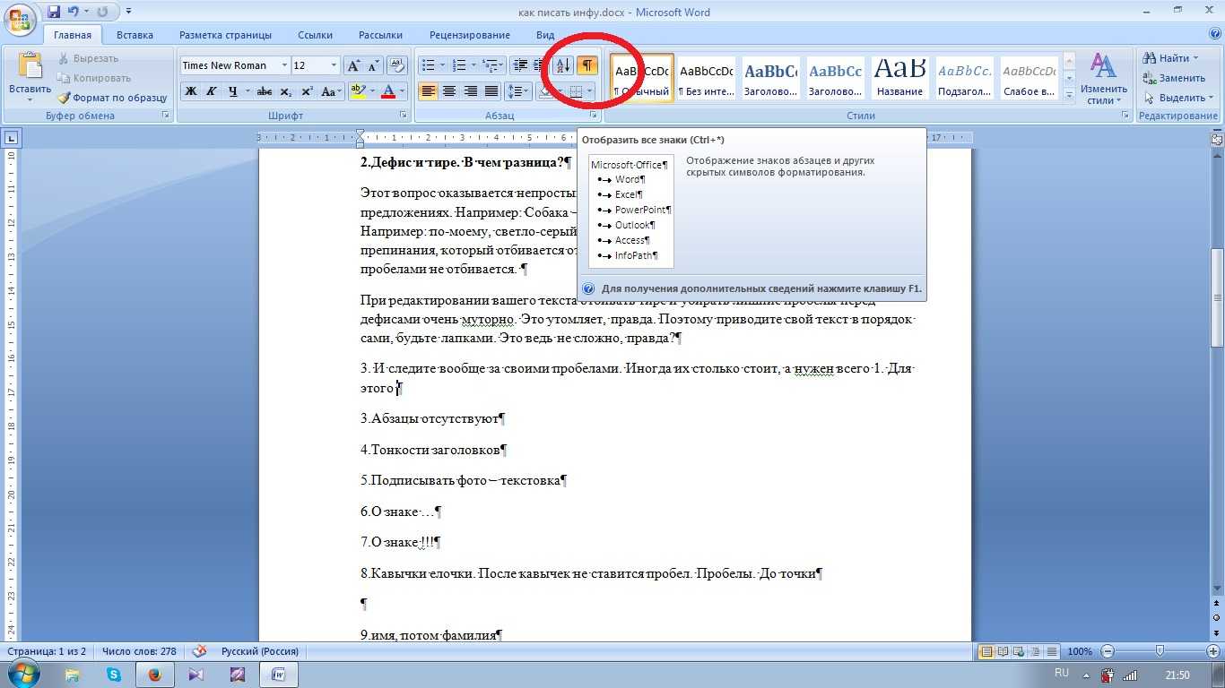Switch to the Рассылки tab
Screen dimensions: 1225x688
[x=380, y=35]
